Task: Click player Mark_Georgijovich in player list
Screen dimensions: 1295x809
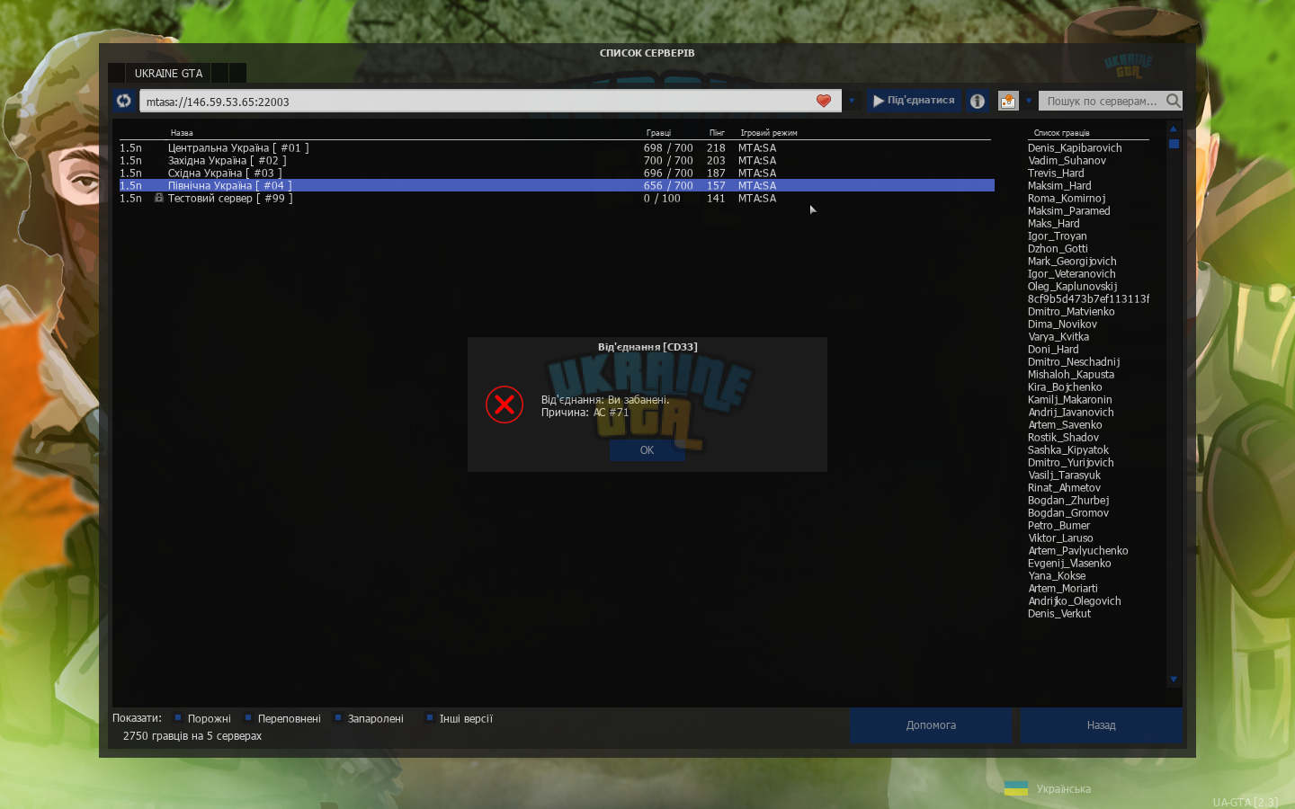Action: coord(1072,261)
